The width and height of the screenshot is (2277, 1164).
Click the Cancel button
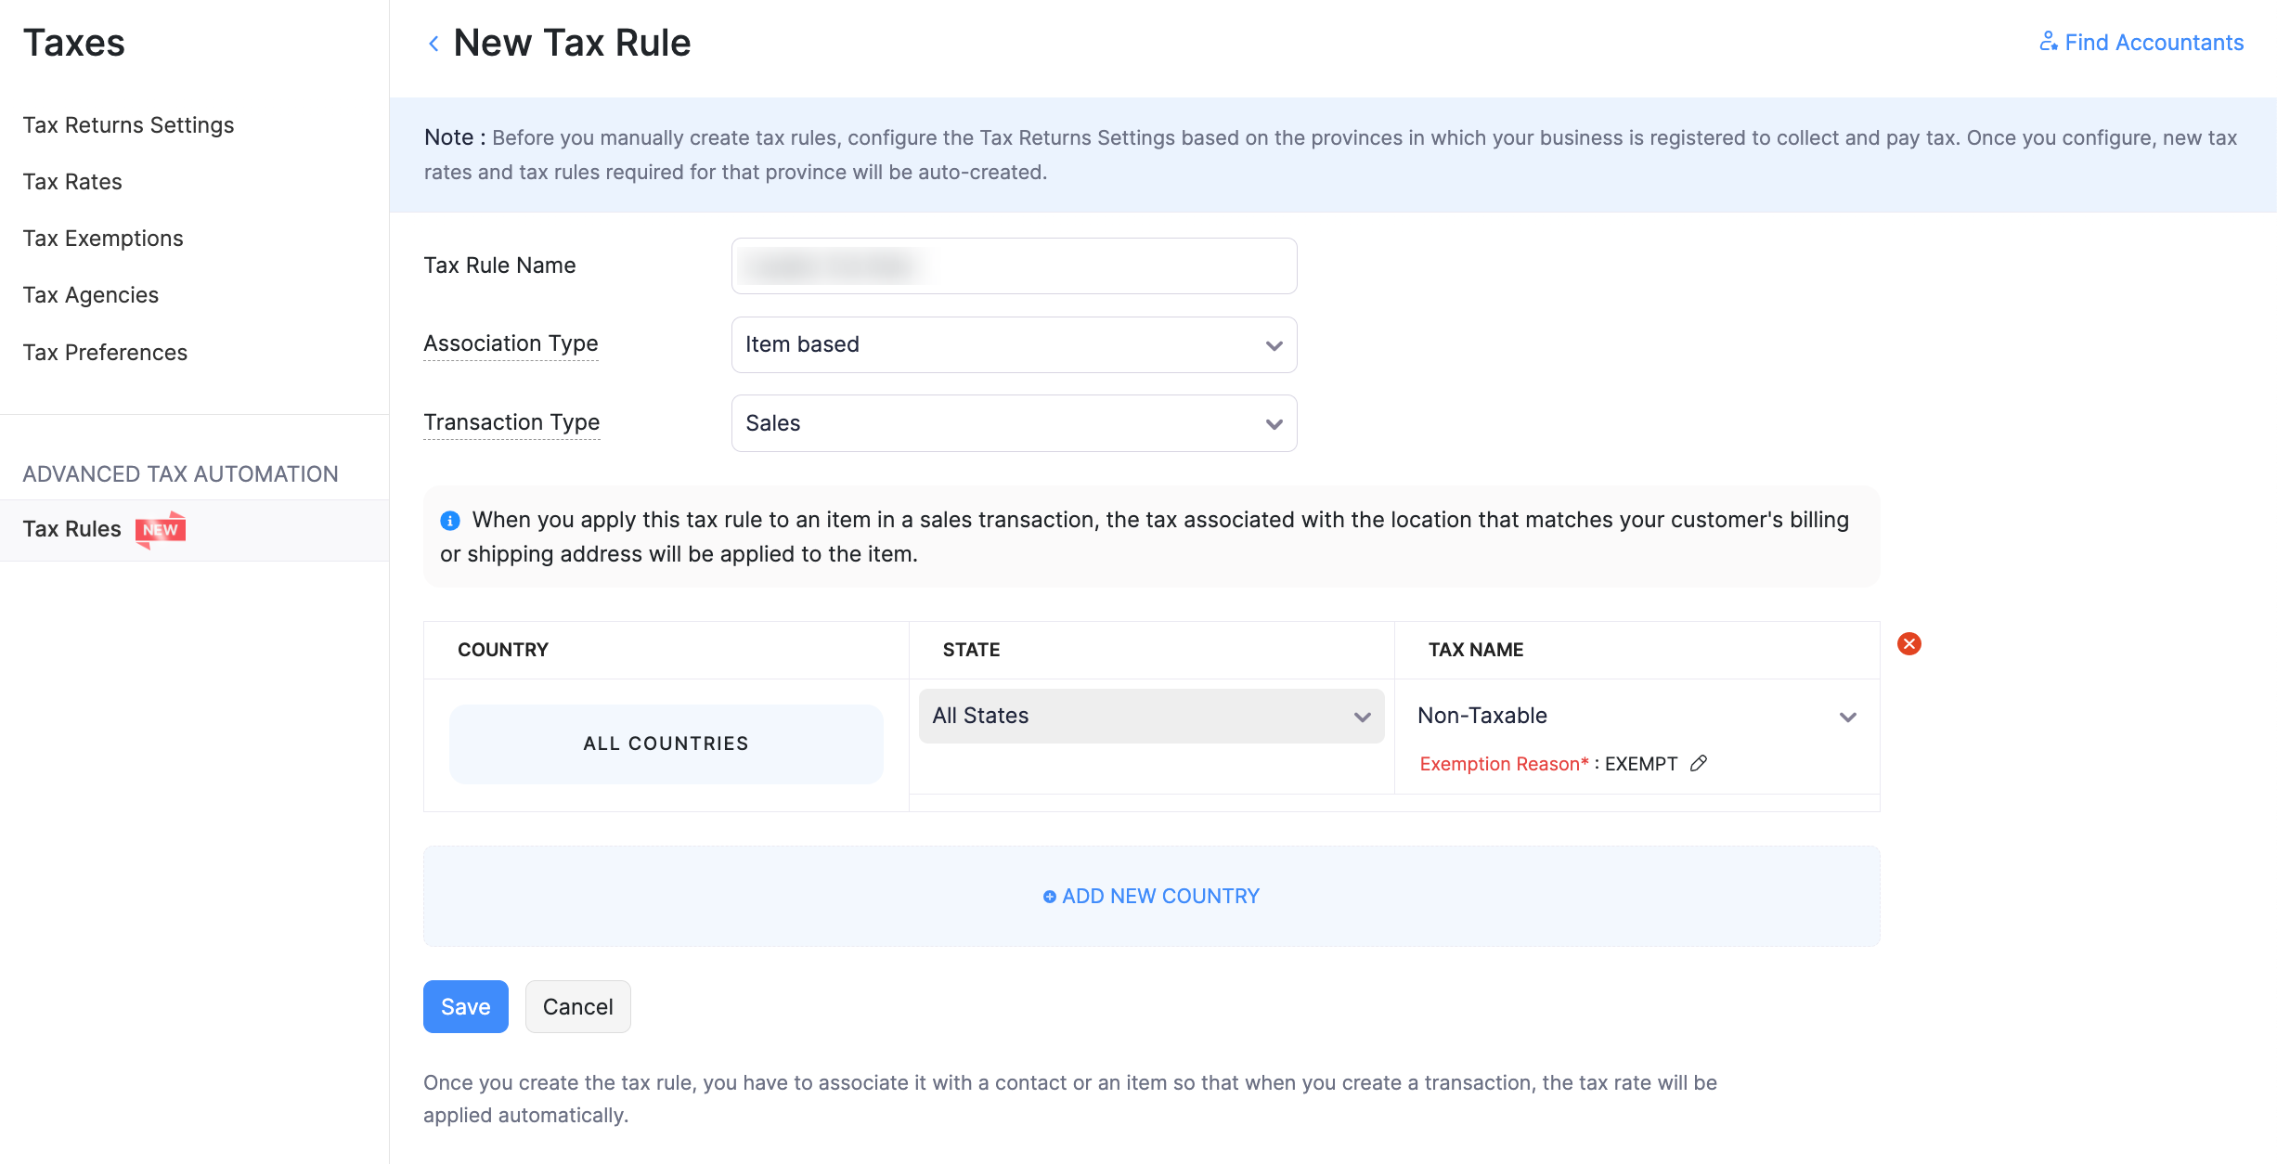point(577,1007)
